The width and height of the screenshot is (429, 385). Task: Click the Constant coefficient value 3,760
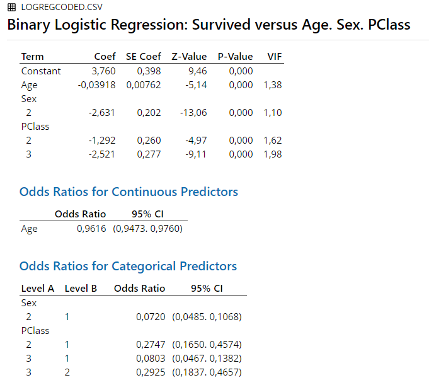(x=103, y=71)
